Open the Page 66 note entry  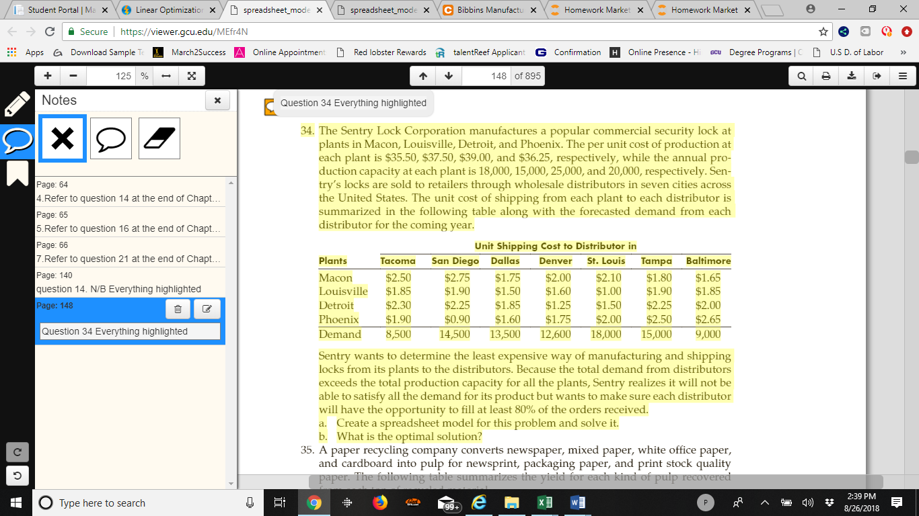coord(130,252)
